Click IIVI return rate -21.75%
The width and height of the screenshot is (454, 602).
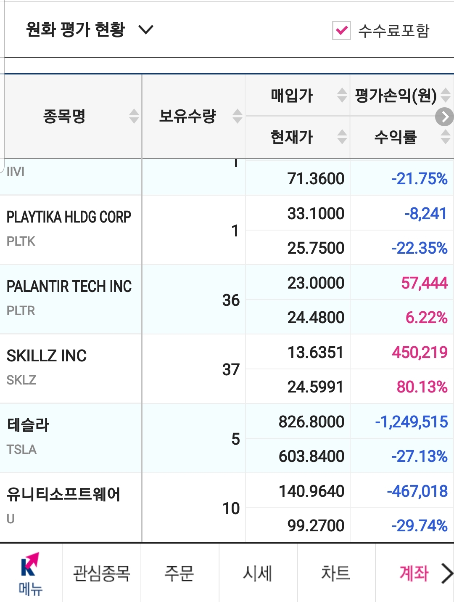pos(420,179)
